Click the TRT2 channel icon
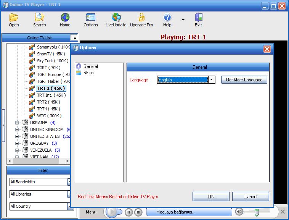 pos(32,102)
